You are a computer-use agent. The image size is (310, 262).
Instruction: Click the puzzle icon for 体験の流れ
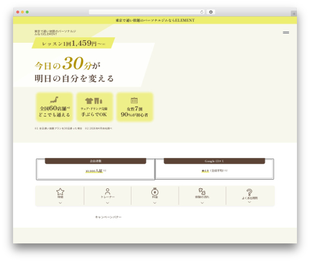[202, 191]
